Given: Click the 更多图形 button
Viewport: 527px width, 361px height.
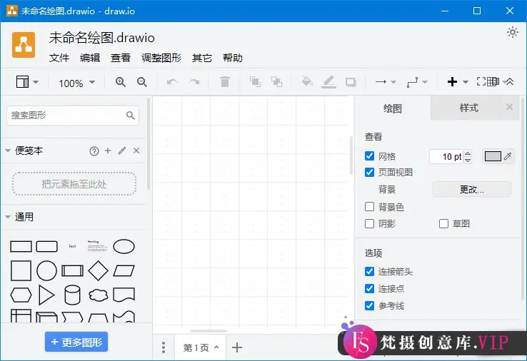Looking at the screenshot, I should 76,342.
